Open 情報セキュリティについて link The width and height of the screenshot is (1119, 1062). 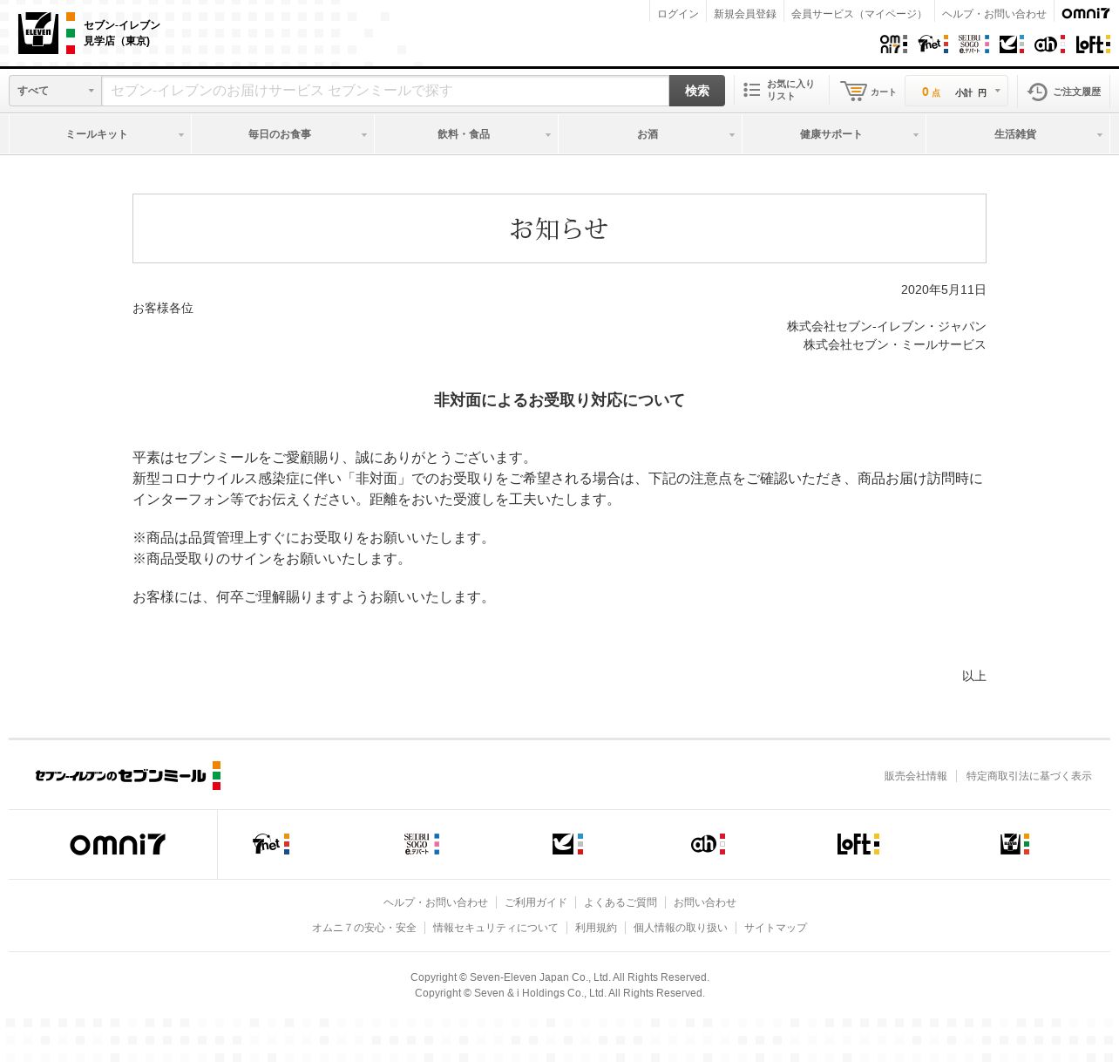pos(496,928)
